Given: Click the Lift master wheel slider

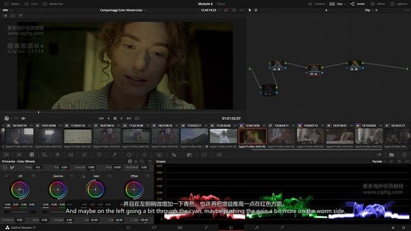Looking at the screenshot, I should (20, 211).
